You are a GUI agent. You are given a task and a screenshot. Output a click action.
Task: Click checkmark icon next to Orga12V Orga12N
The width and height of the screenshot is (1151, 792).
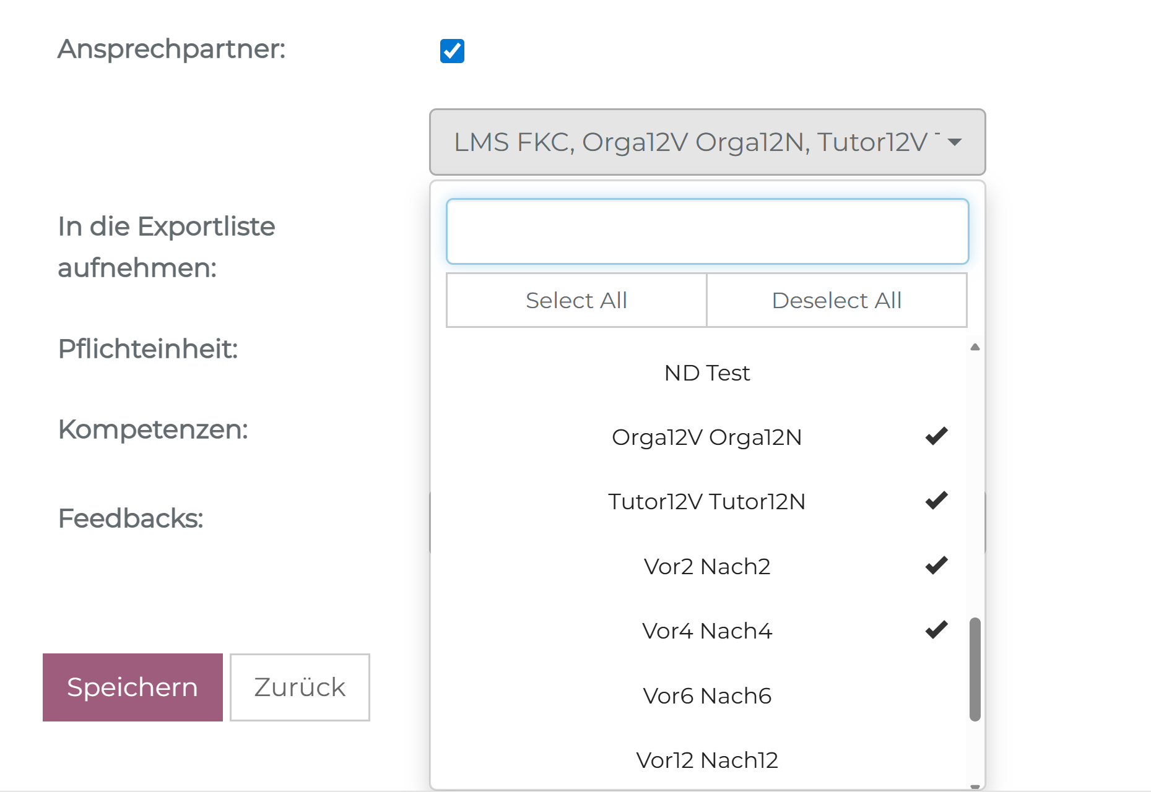pyautogui.click(x=936, y=436)
